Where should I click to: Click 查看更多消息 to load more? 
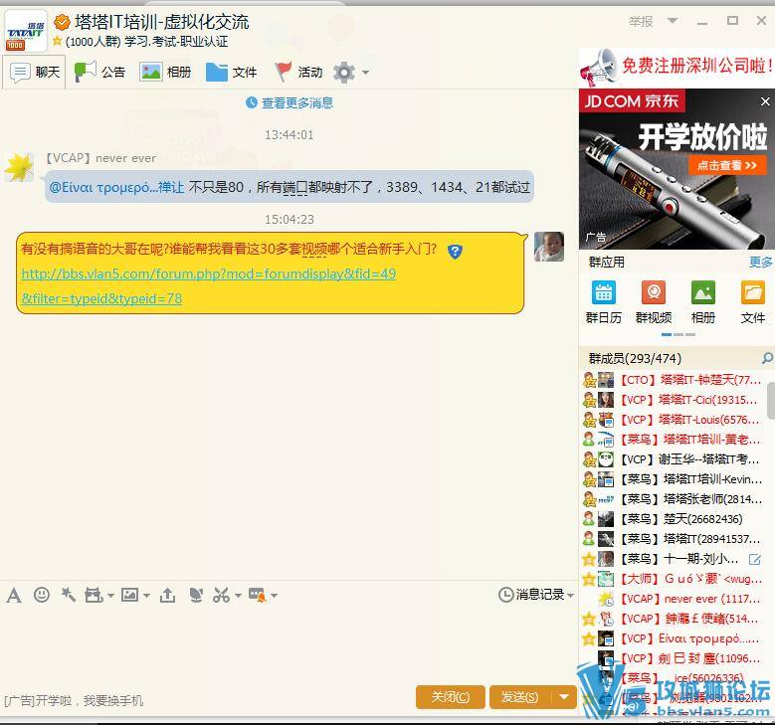(x=290, y=102)
